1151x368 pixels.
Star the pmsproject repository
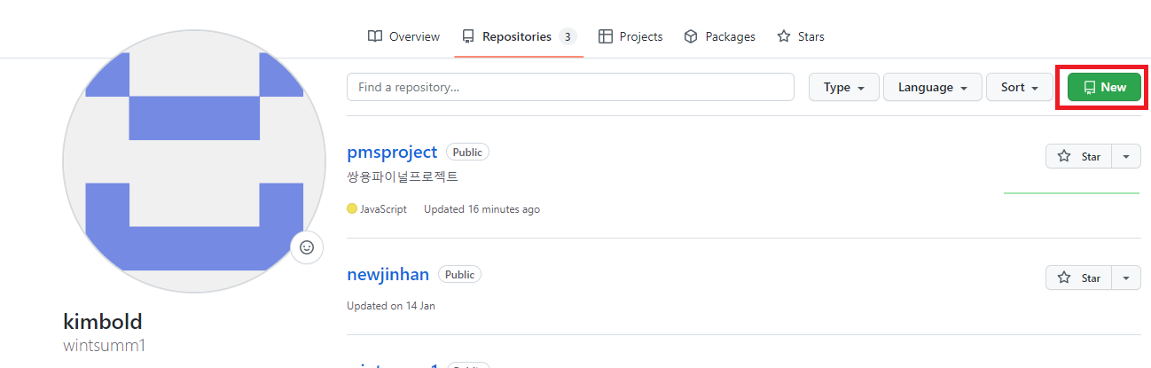click(1078, 156)
